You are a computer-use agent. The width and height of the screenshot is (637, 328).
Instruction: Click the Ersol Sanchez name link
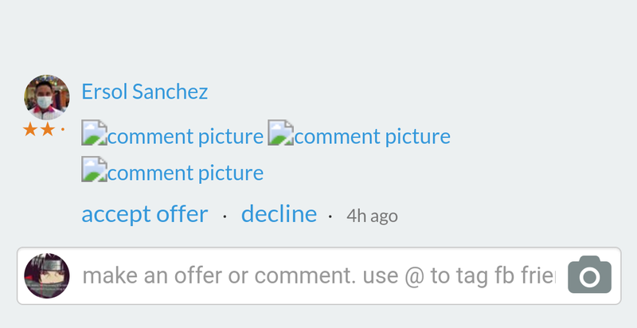[x=144, y=92]
